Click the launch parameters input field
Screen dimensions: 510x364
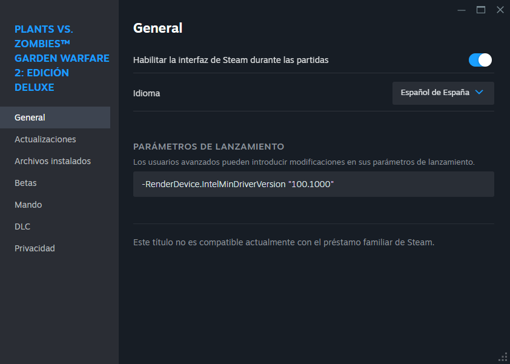coord(314,184)
